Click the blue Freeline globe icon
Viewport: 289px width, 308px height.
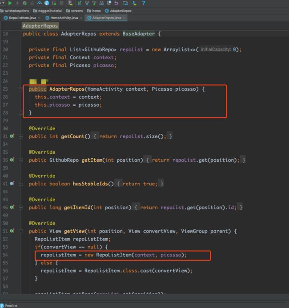47,3
